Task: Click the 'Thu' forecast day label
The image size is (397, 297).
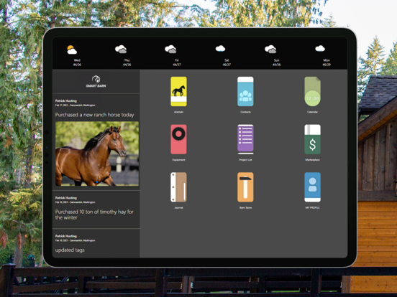Action: tap(127, 60)
